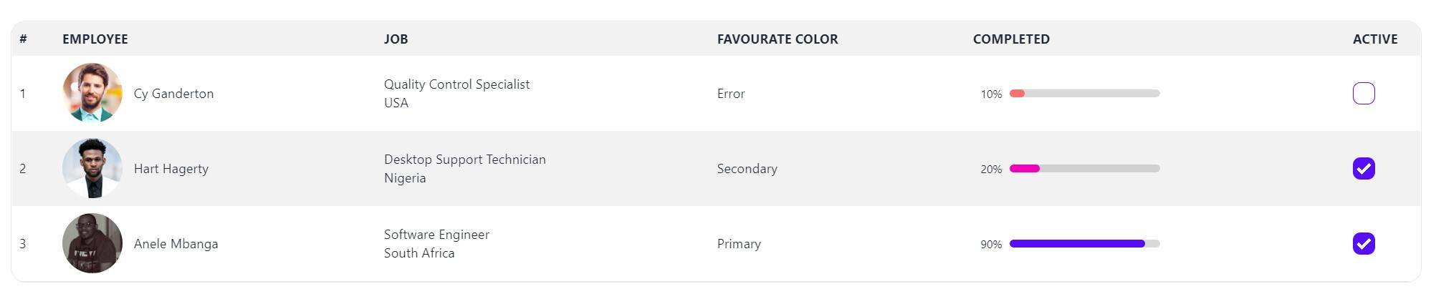
Task: Click the Job column header
Action: coord(396,39)
